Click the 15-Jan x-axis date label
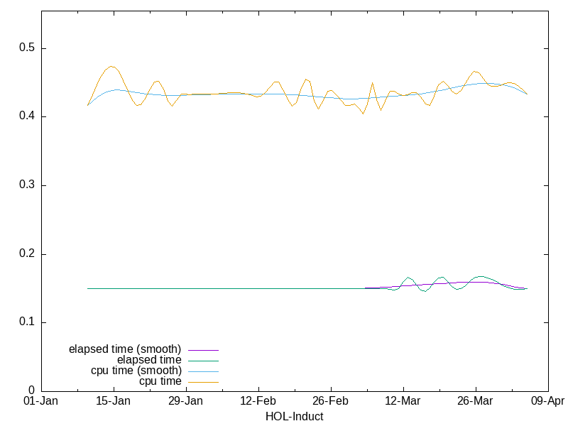Screen dimensions: 568x426 114,401
